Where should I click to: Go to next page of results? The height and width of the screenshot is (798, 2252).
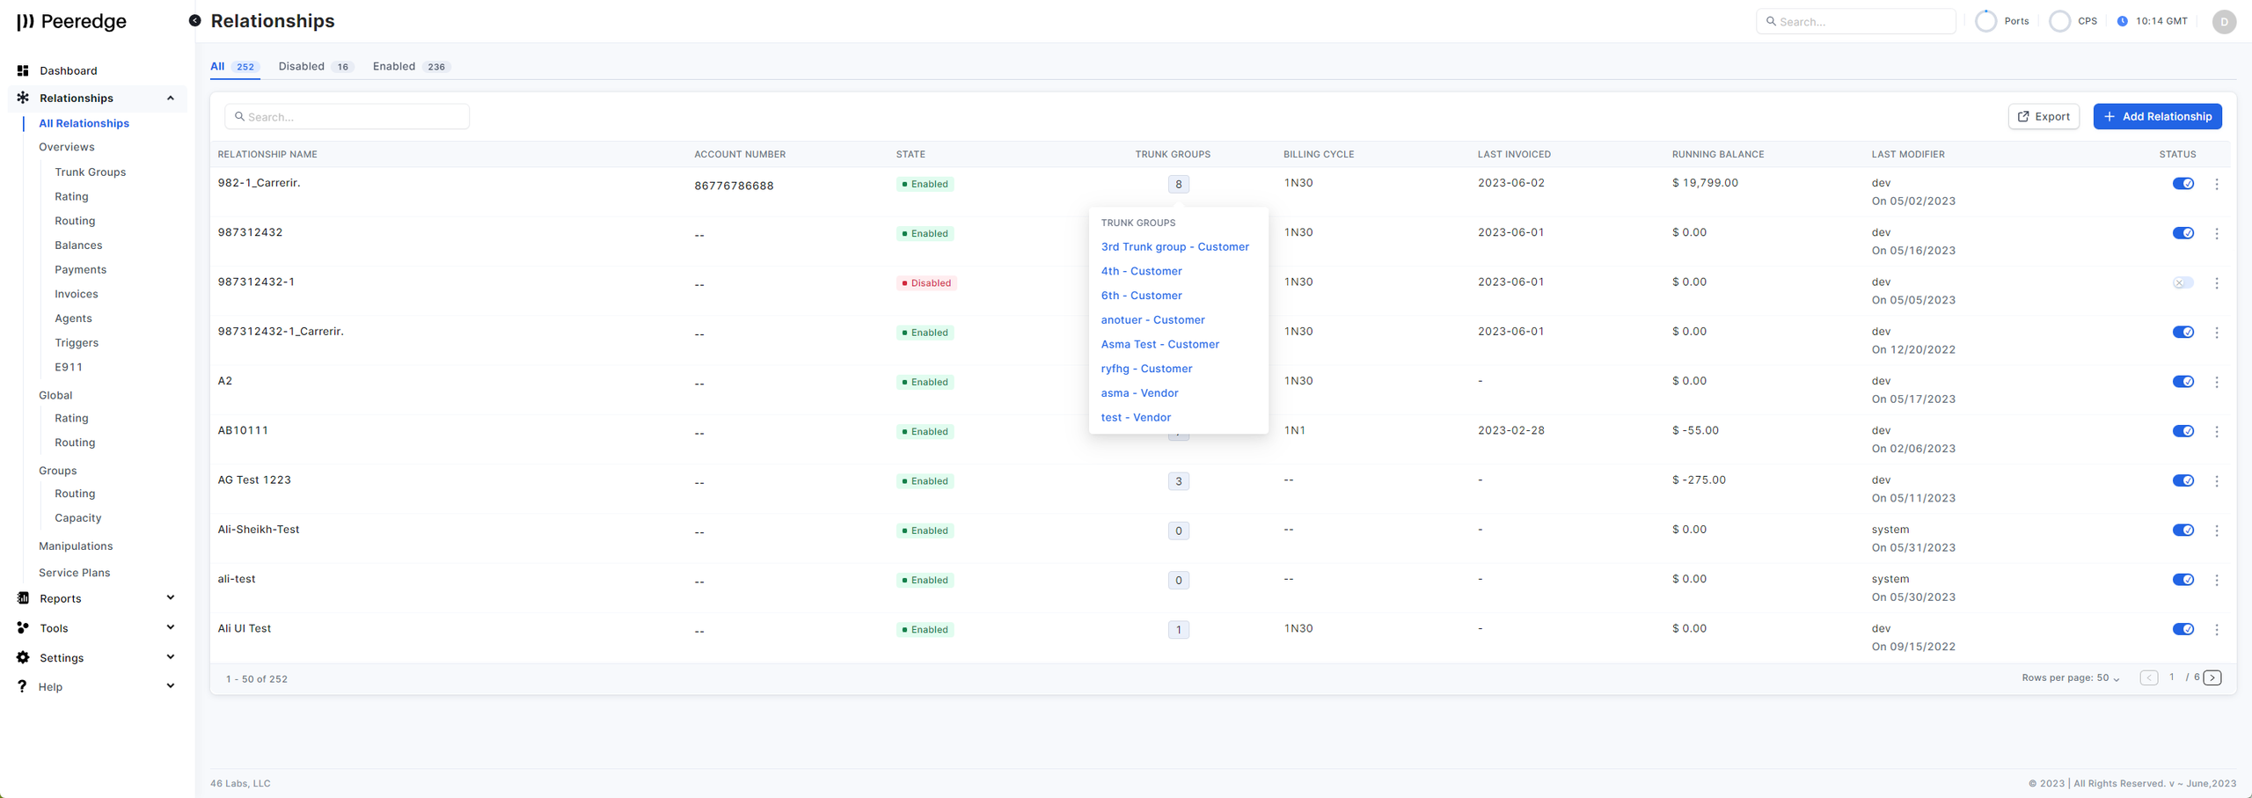[x=2212, y=677]
